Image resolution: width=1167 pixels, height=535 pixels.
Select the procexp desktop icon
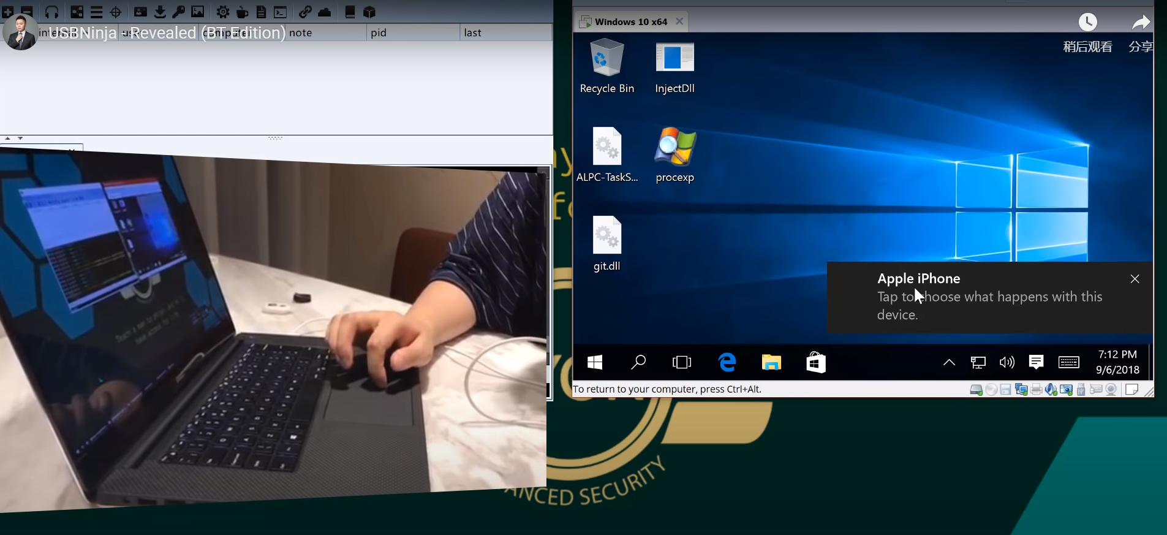[674, 155]
